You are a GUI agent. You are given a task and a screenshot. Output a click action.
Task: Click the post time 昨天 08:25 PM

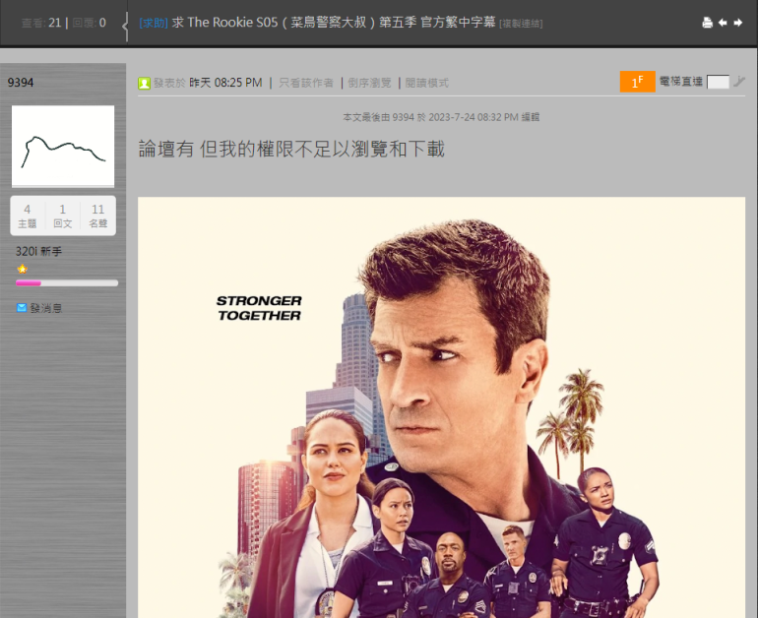tap(225, 83)
